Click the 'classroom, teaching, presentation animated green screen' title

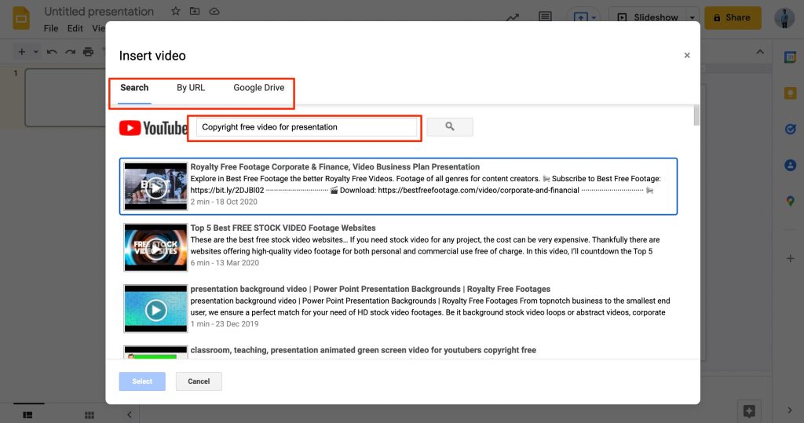[x=363, y=350]
